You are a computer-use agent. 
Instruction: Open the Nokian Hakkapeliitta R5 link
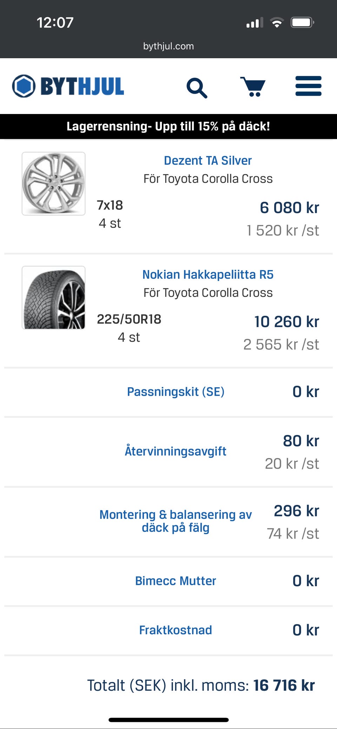coord(208,275)
